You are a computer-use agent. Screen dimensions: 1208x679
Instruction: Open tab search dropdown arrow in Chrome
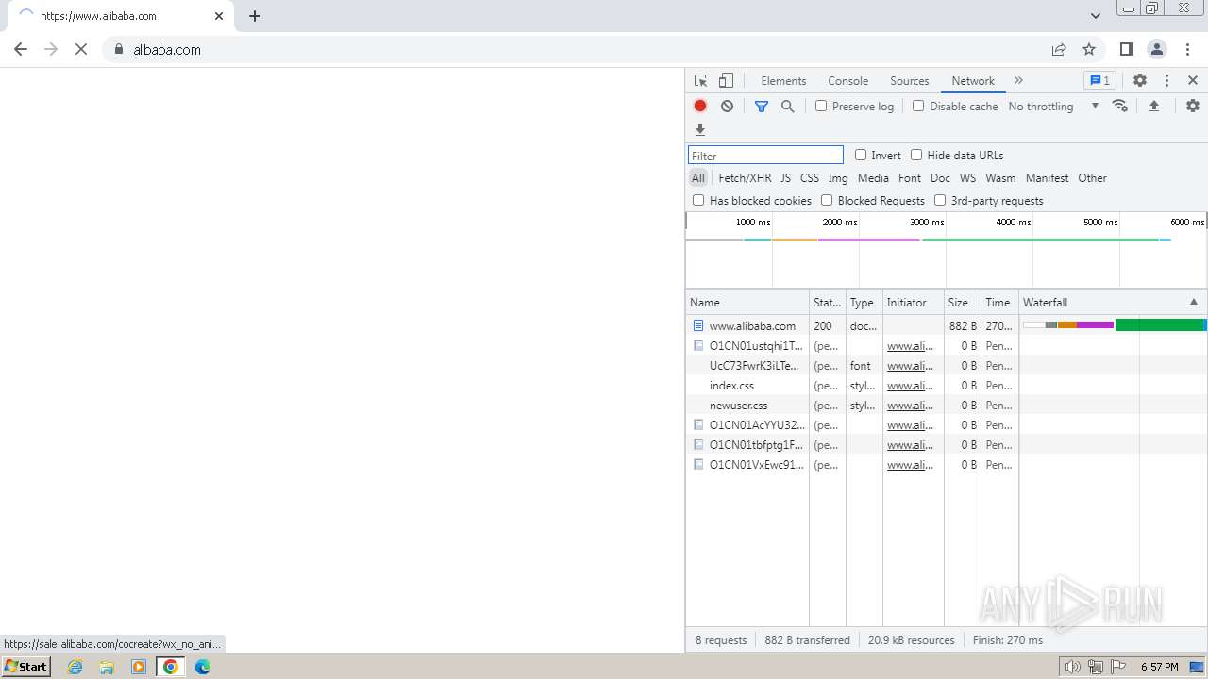click(x=1096, y=16)
